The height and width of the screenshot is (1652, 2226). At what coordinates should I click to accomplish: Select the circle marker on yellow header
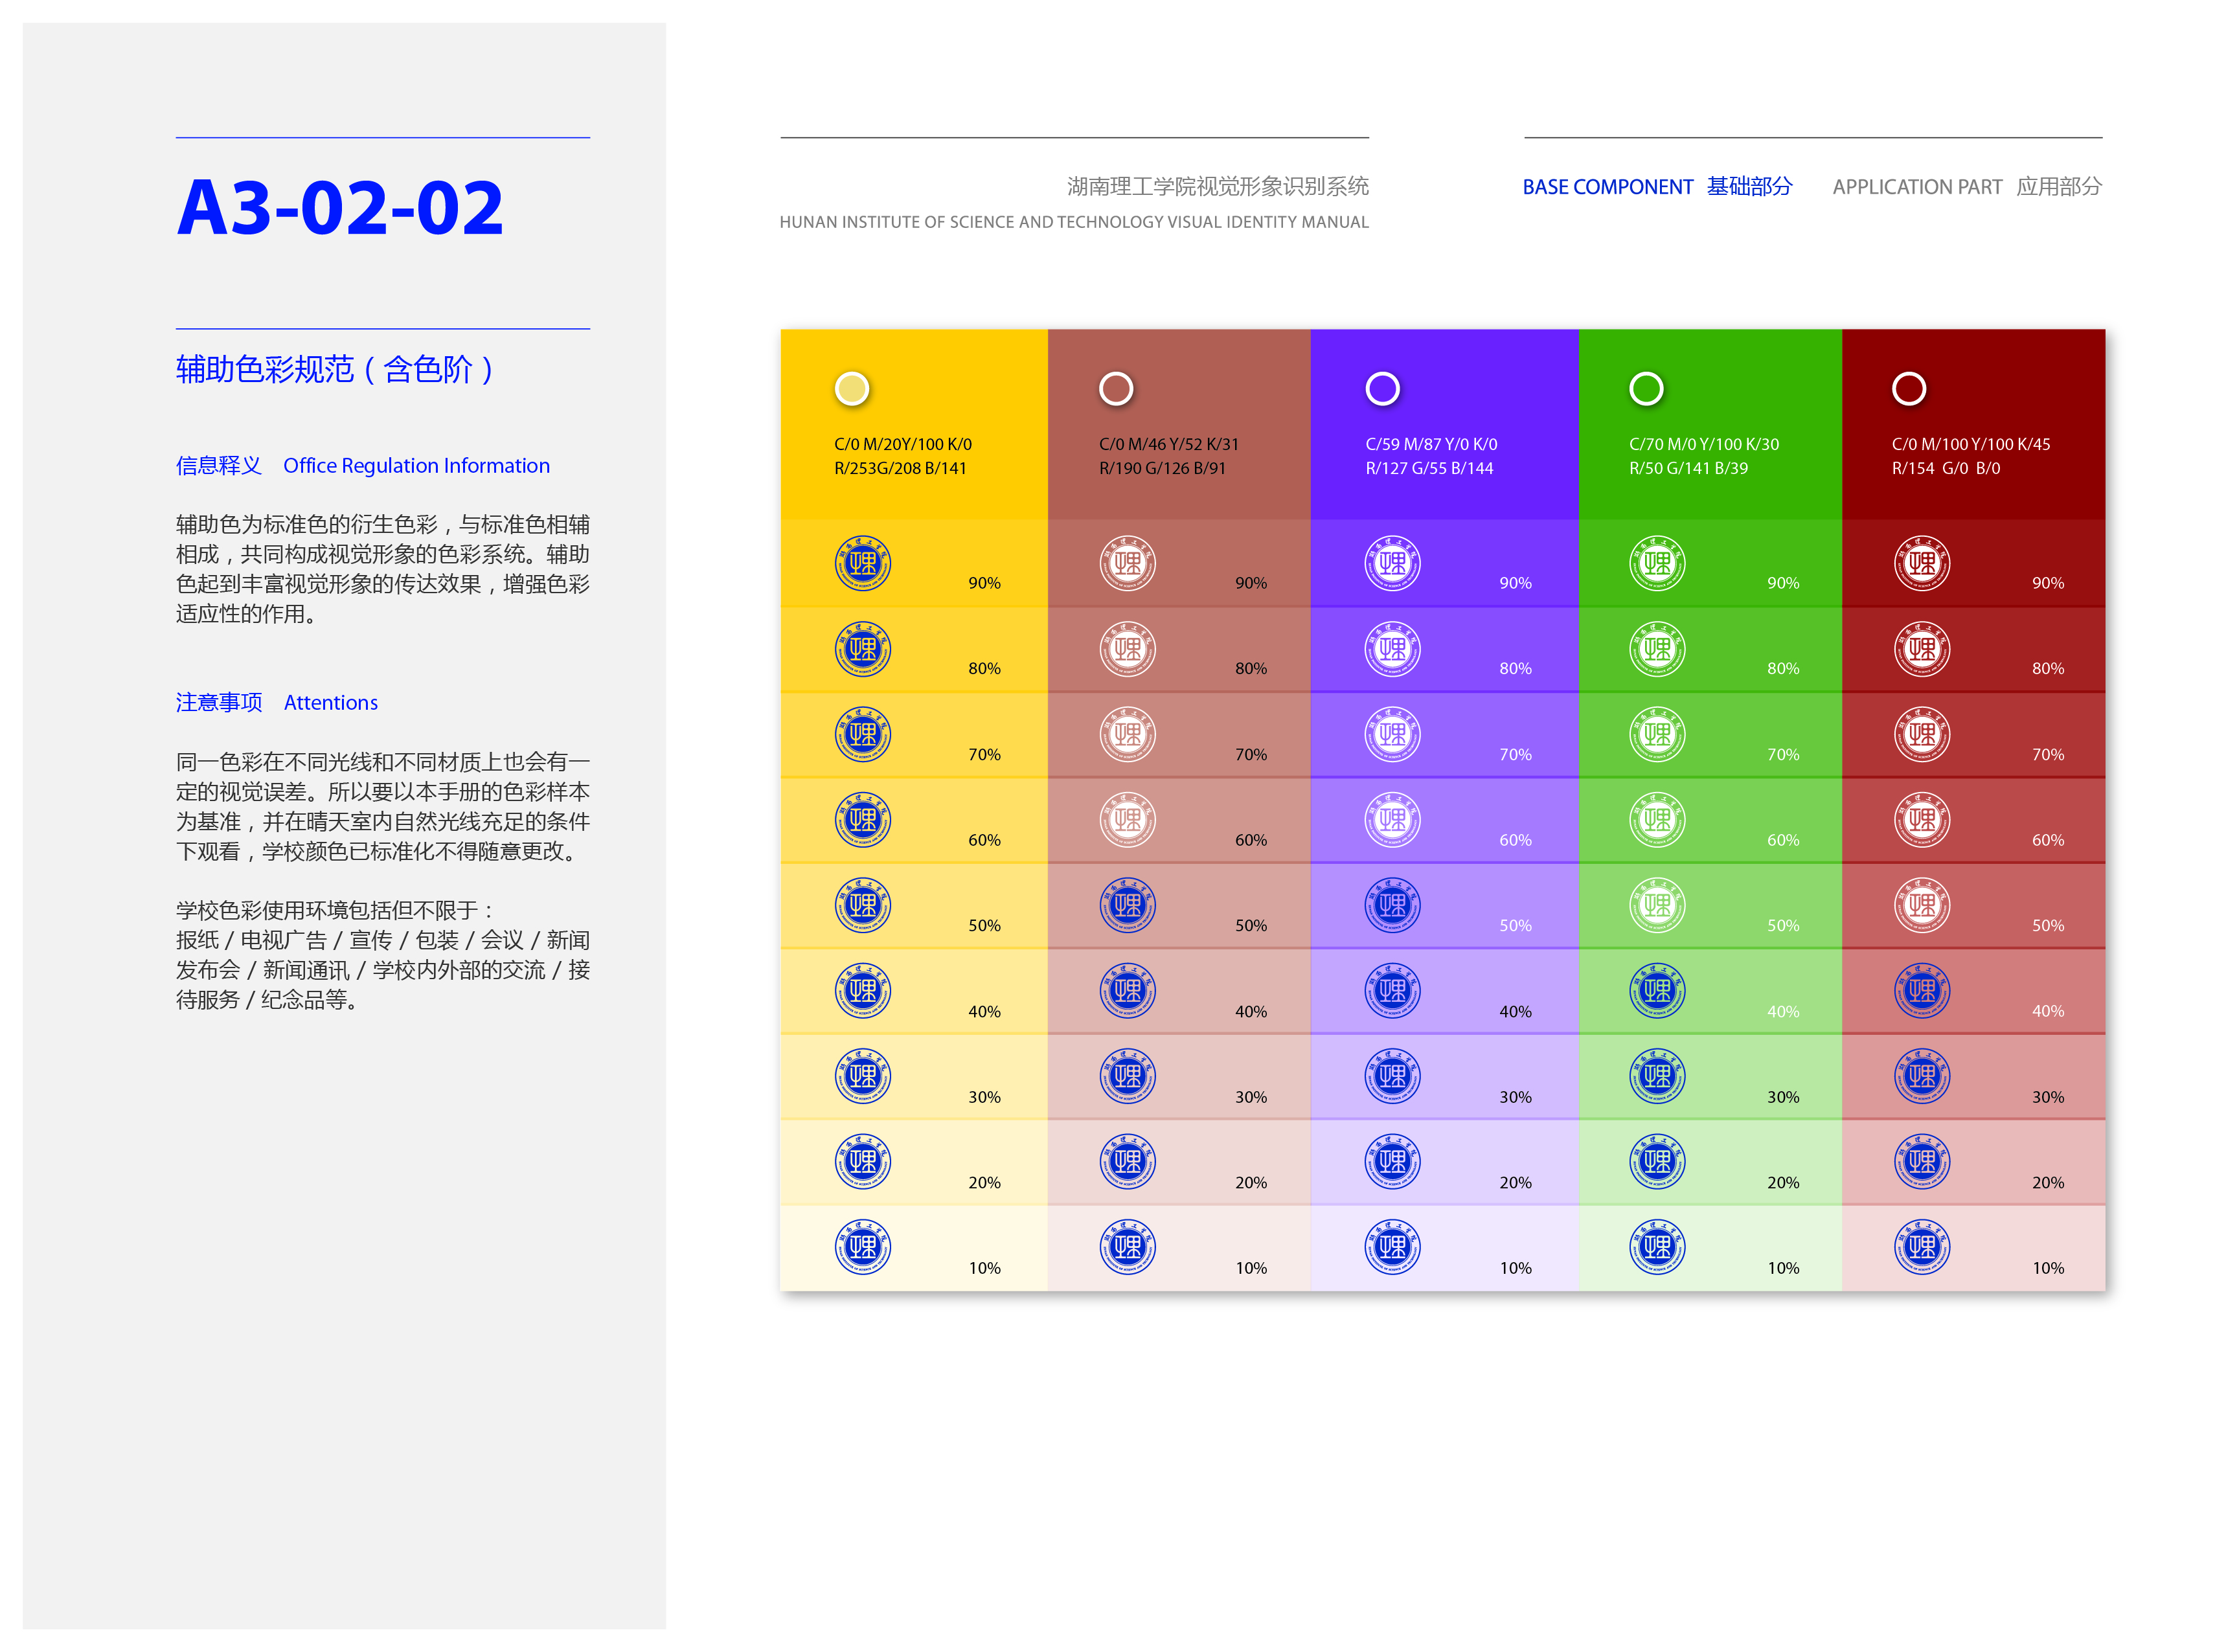tap(851, 388)
